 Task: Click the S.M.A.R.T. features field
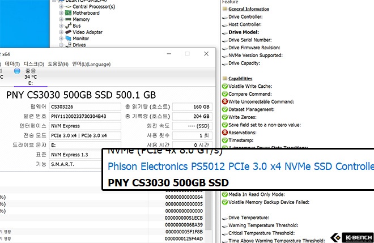(x=75, y=164)
